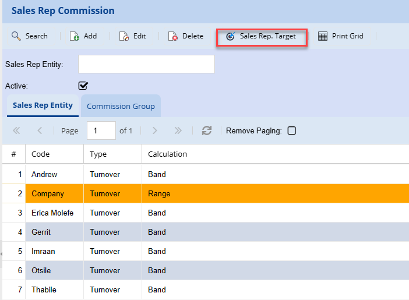Click the Search magnifier icon
The height and width of the screenshot is (300, 409).
pos(16,36)
